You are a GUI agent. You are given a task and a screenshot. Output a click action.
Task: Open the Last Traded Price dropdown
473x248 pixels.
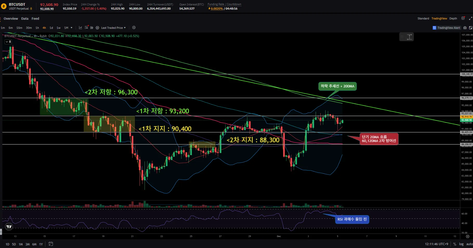click(113, 28)
